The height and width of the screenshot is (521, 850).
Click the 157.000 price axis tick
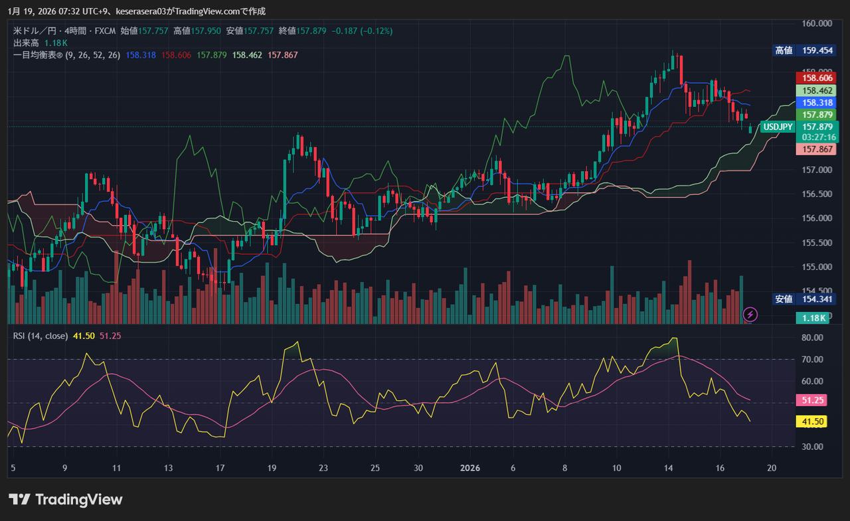pyautogui.click(x=817, y=170)
